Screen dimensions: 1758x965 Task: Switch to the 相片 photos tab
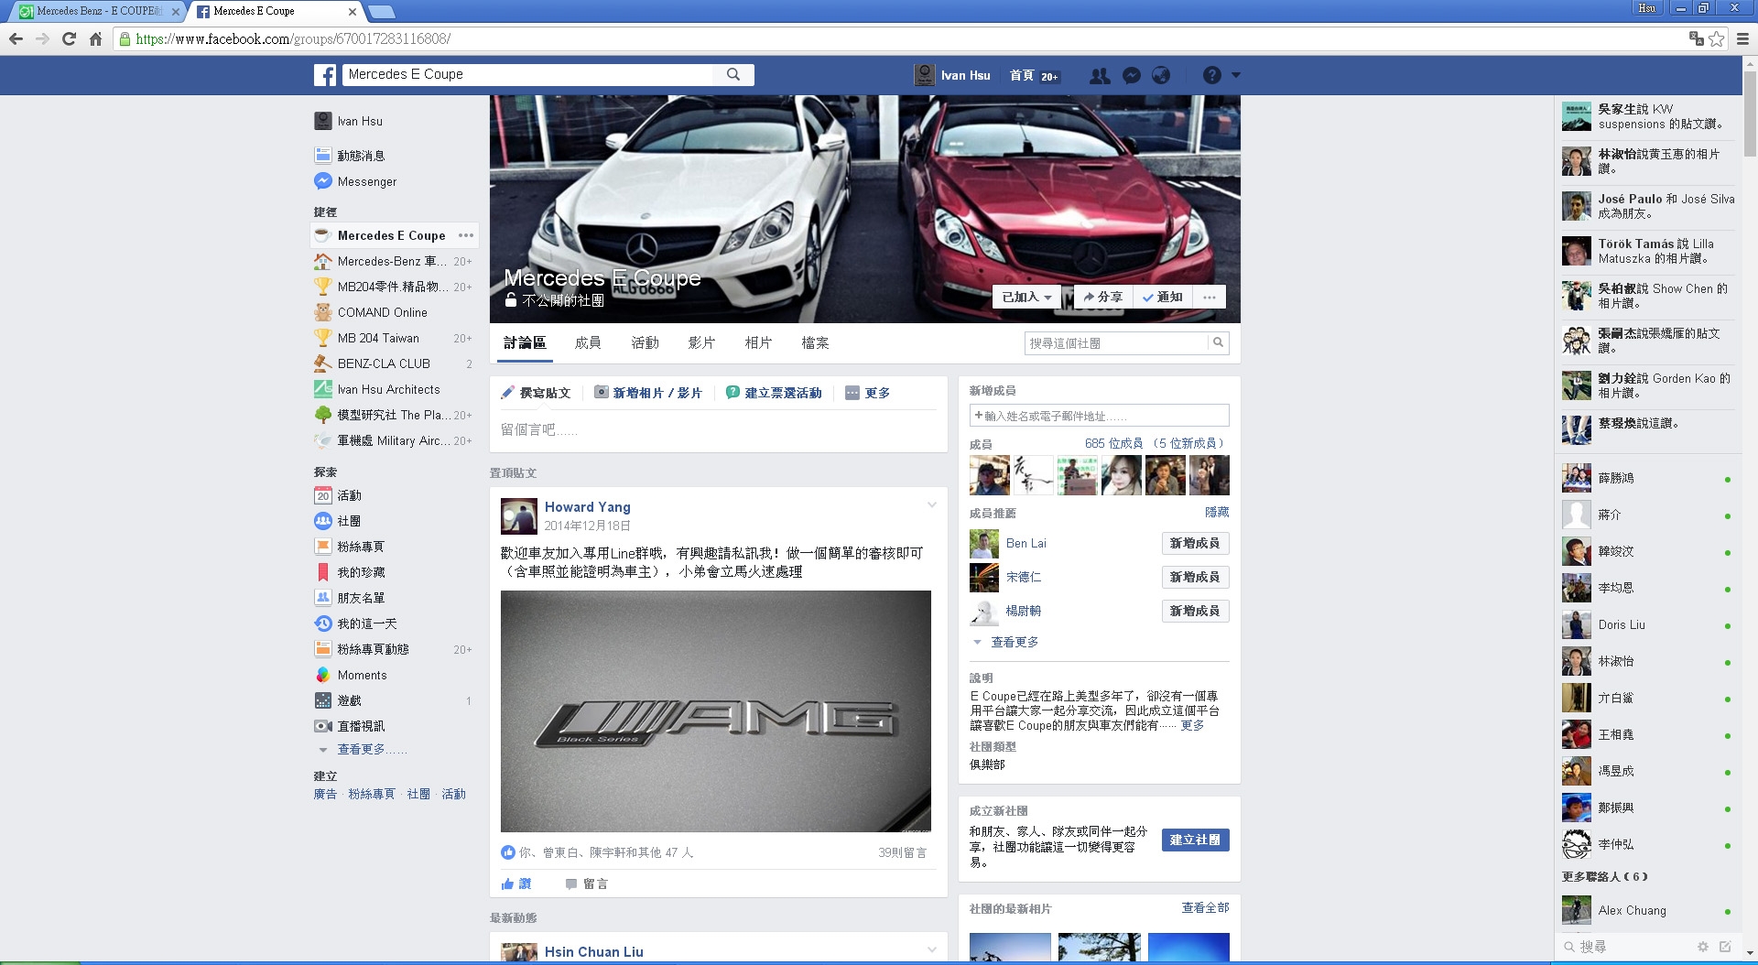pos(758,342)
